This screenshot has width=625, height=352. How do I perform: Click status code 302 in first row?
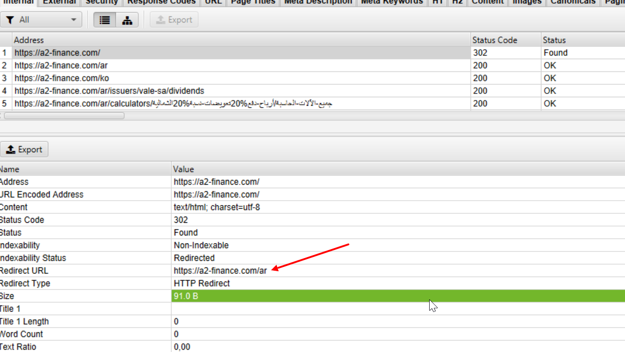[480, 53]
